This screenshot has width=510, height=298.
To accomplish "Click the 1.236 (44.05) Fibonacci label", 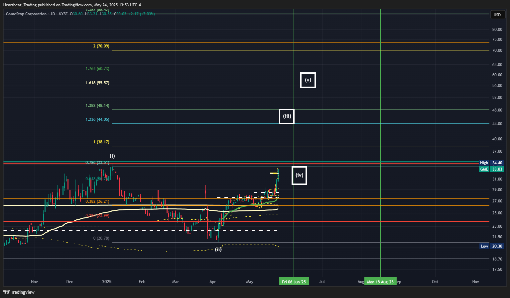I will point(97,119).
